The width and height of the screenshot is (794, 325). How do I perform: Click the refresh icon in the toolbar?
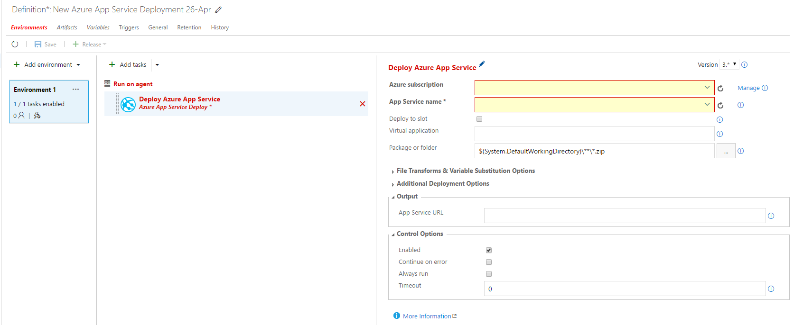click(x=15, y=44)
